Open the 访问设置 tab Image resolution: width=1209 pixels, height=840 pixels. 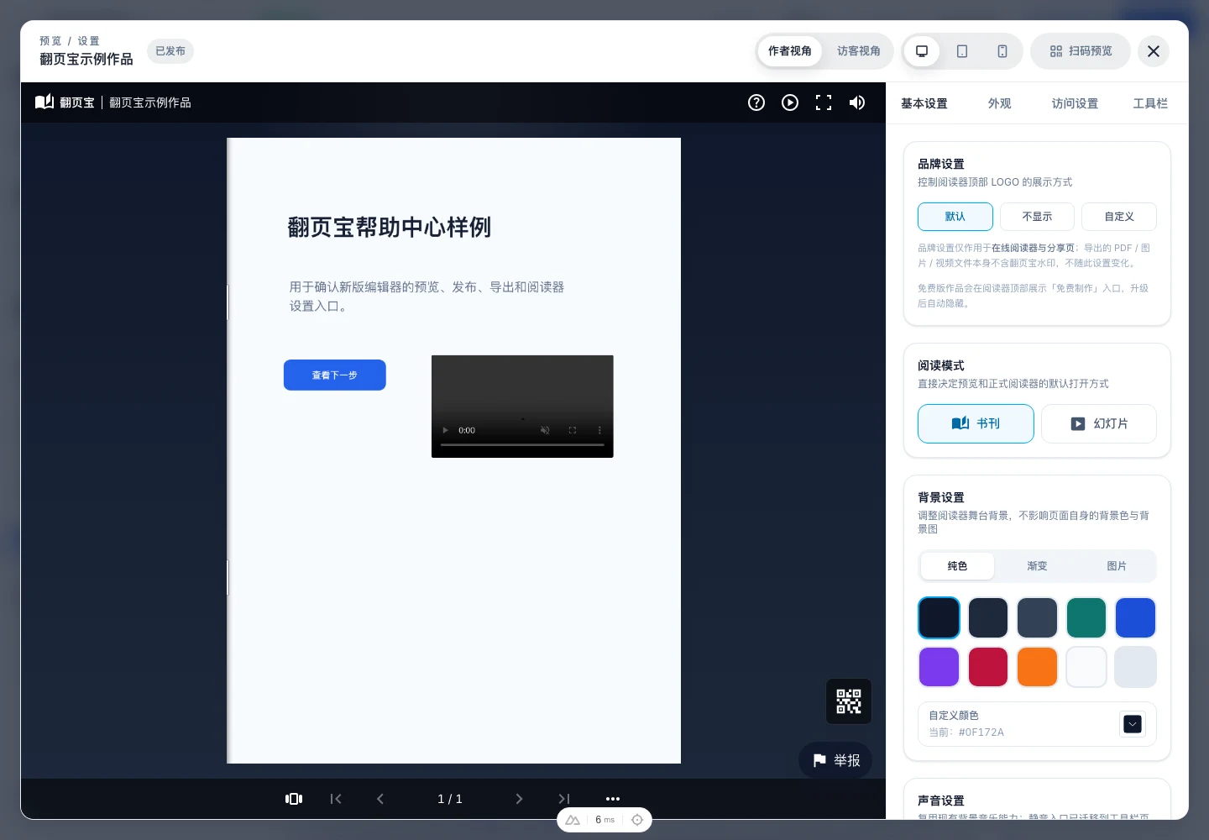click(1076, 103)
